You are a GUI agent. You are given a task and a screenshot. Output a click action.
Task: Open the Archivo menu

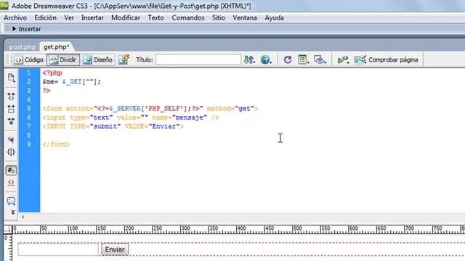(x=15, y=17)
